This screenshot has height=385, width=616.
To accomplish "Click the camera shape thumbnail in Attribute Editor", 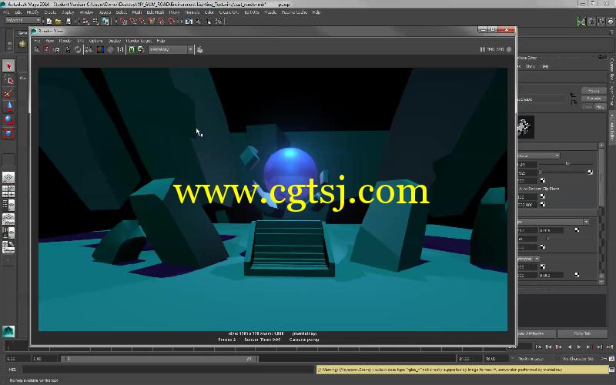I will (526, 127).
